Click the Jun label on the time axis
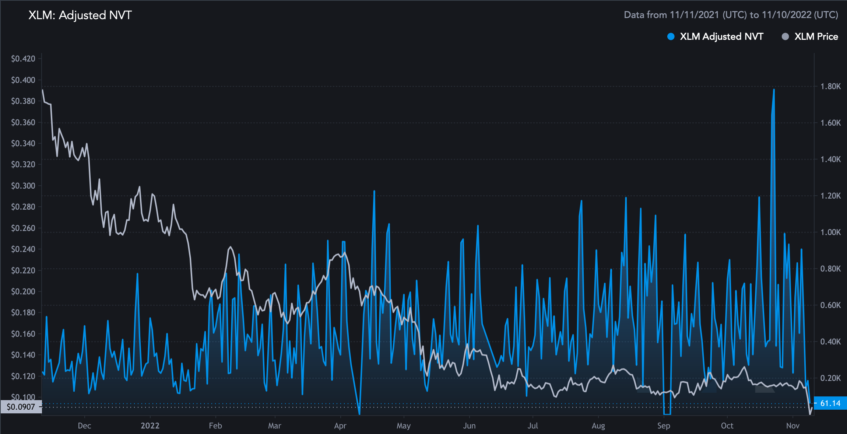 469,426
